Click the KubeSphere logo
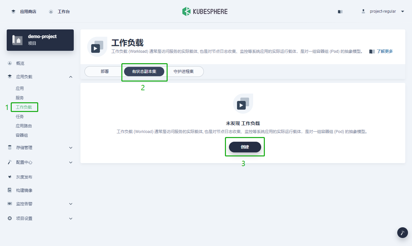Image resolution: width=412 pixels, height=246 pixels. pyautogui.click(x=205, y=11)
